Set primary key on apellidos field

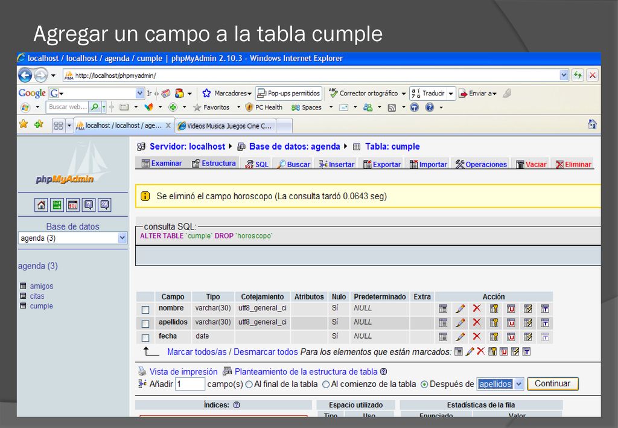tap(494, 323)
